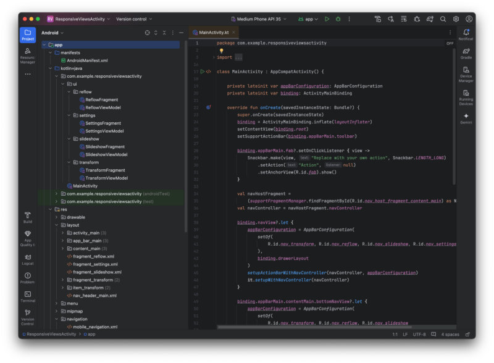Toggle the OFF code inspection indicator in the editor
Screen dimensions: 494x363
coord(450,43)
